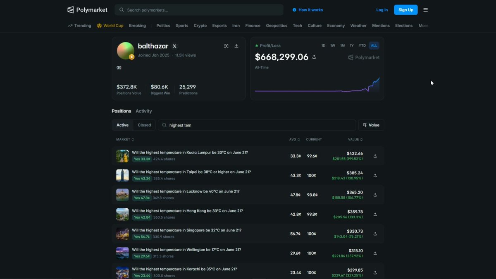Click share icon next to $668,299.06
This screenshot has height=279, width=496.
coord(314,57)
